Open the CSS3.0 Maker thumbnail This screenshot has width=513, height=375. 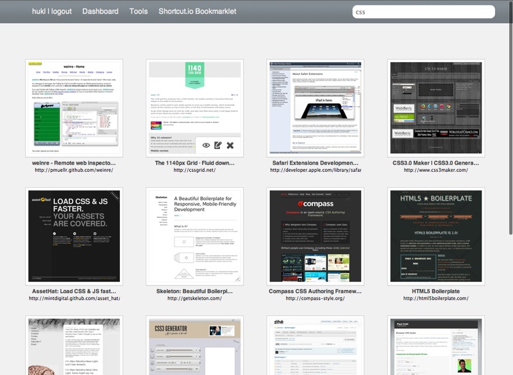(x=436, y=108)
